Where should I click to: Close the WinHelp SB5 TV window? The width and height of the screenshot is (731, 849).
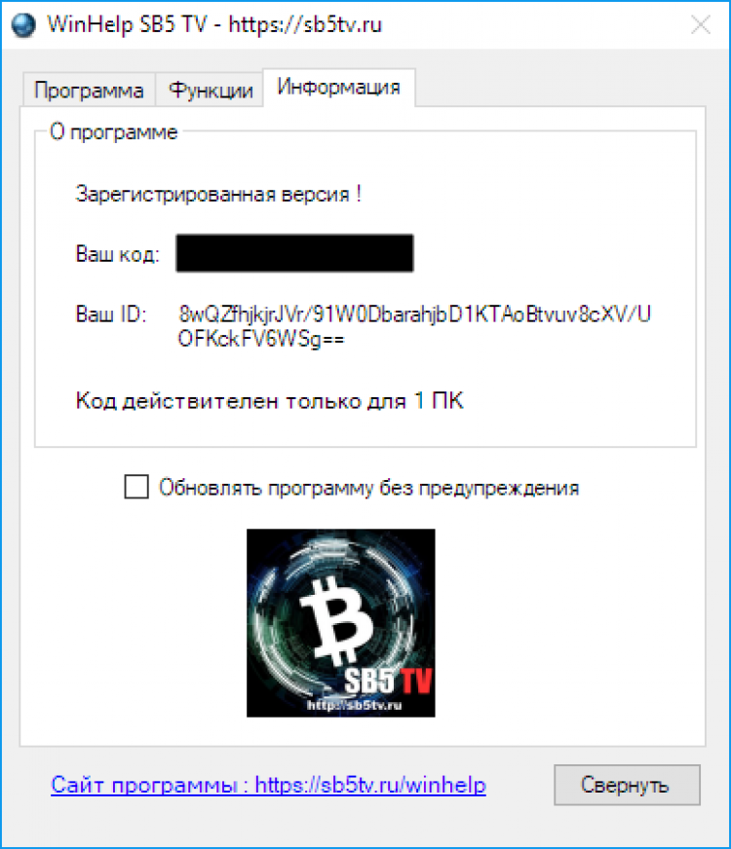(701, 24)
